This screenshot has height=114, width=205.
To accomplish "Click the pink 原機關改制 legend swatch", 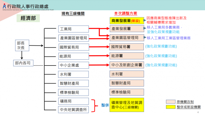I will click(x=171, y=102).
